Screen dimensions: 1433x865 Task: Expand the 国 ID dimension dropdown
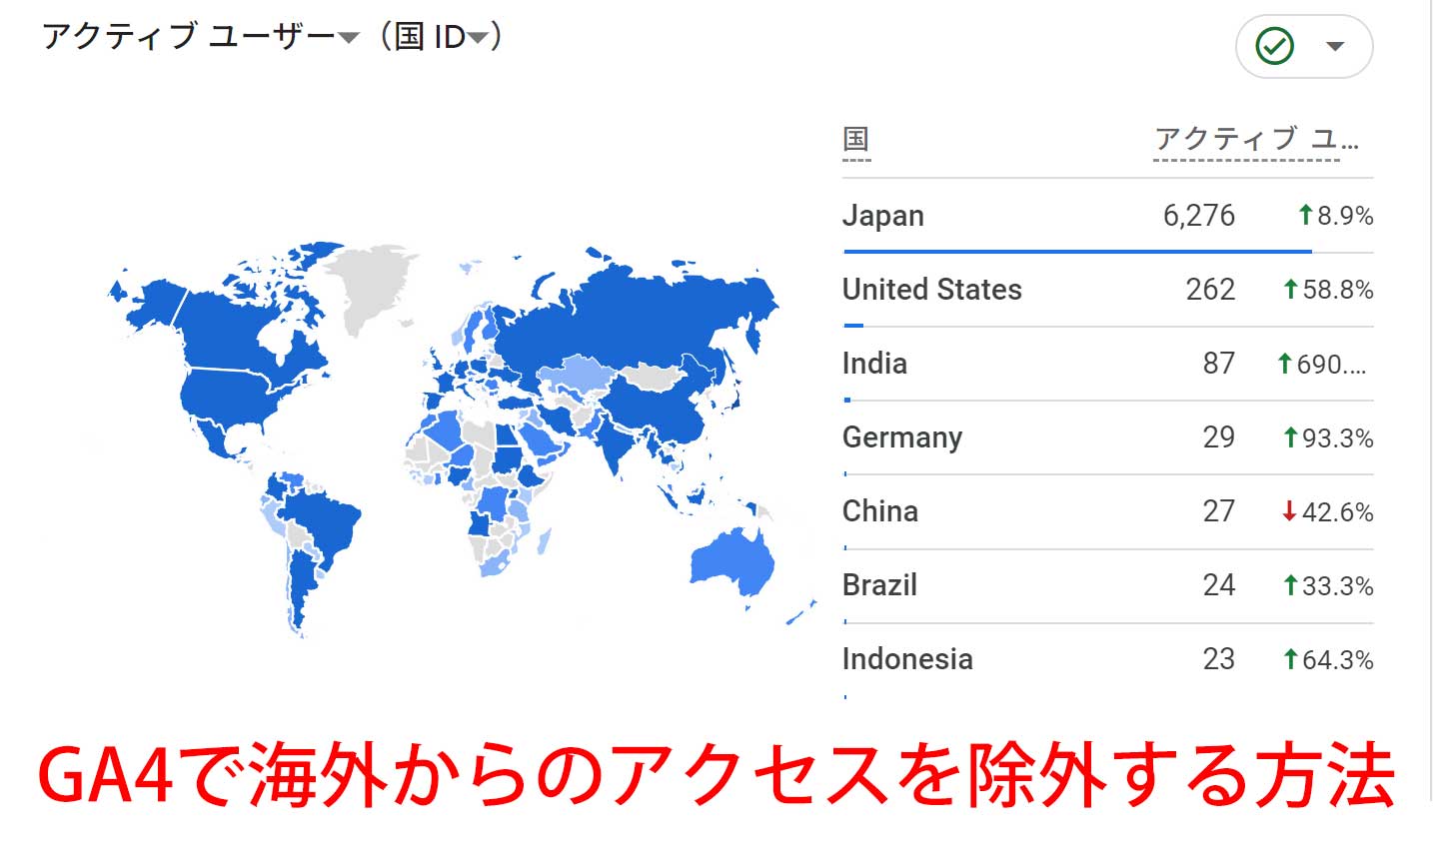pyautogui.click(x=478, y=38)
